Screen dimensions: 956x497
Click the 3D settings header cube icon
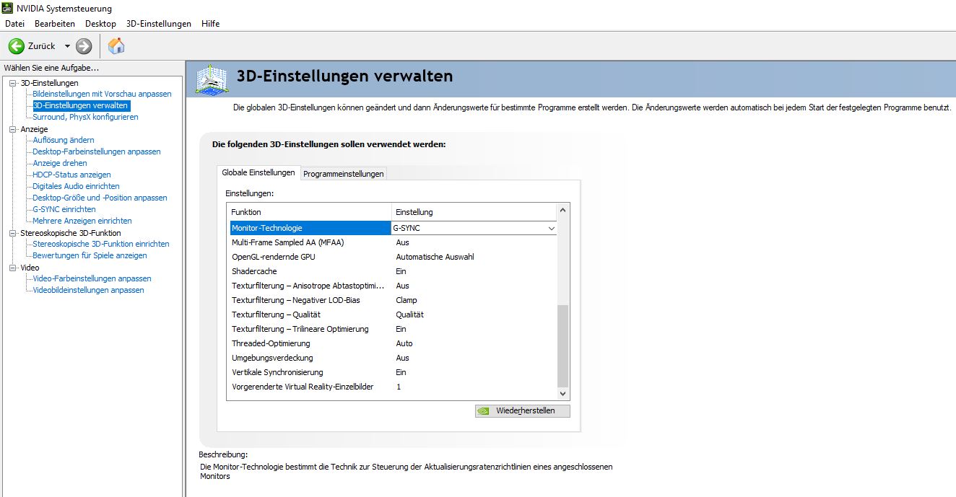[x=212, y=79]
